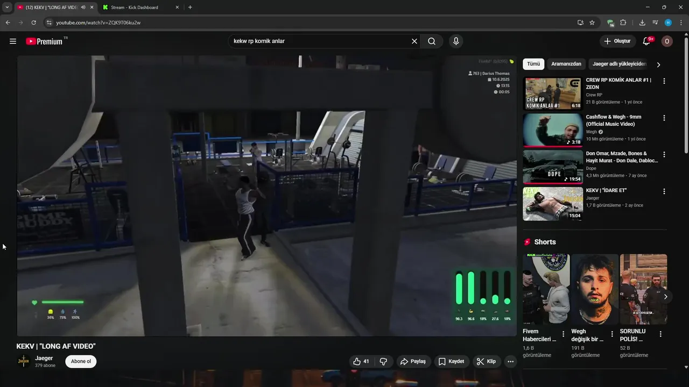Go back in browser history
The height and width of the screenshot is (387, 689).
tap(8, 23)
